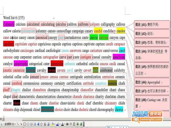Select comment balloon d1 褒贬不同
The height and width of the screenshot is (128, 171).
151,25
